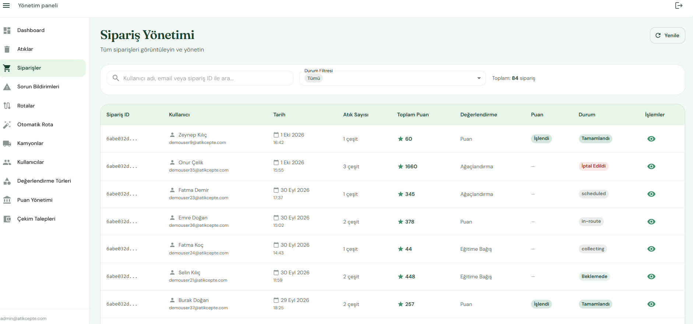
Task: Click the collecting status badge
Action: (593, 249)
